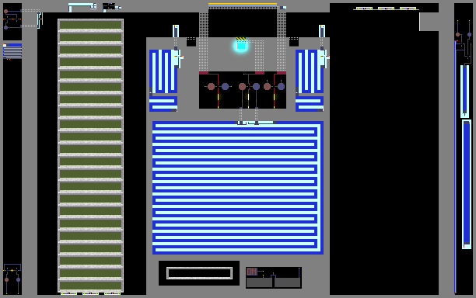Click the yellow-black hazard stripes above the core
Screen dimensions: 476x298
(241, 39)
